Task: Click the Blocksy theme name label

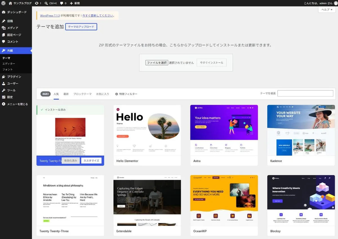Action: [275, 231]
